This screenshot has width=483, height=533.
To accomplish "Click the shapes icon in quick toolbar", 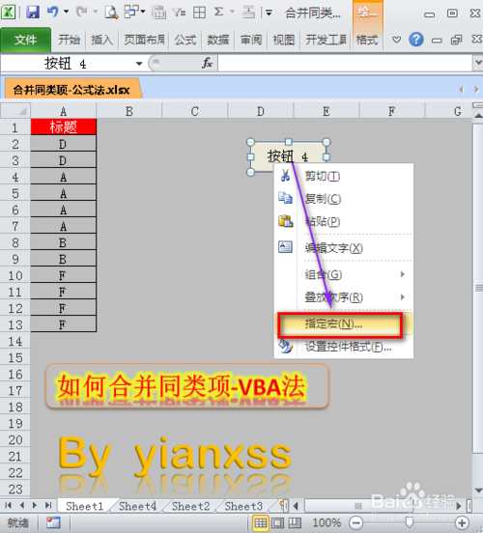I will [130, 13].
